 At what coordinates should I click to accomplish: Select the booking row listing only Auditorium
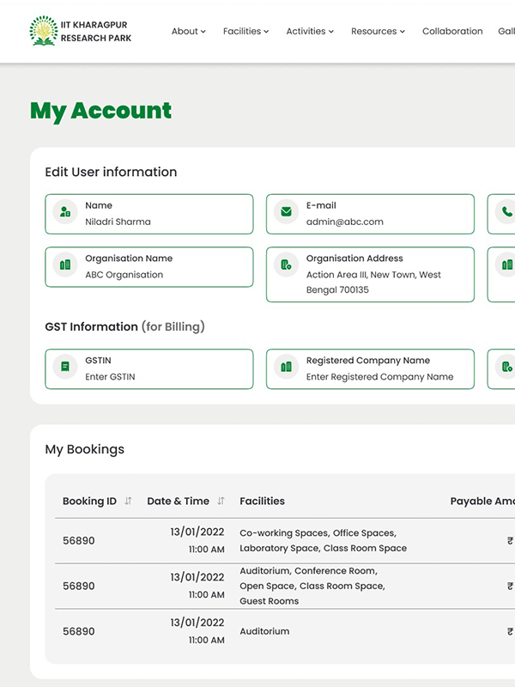coord(285,631)
